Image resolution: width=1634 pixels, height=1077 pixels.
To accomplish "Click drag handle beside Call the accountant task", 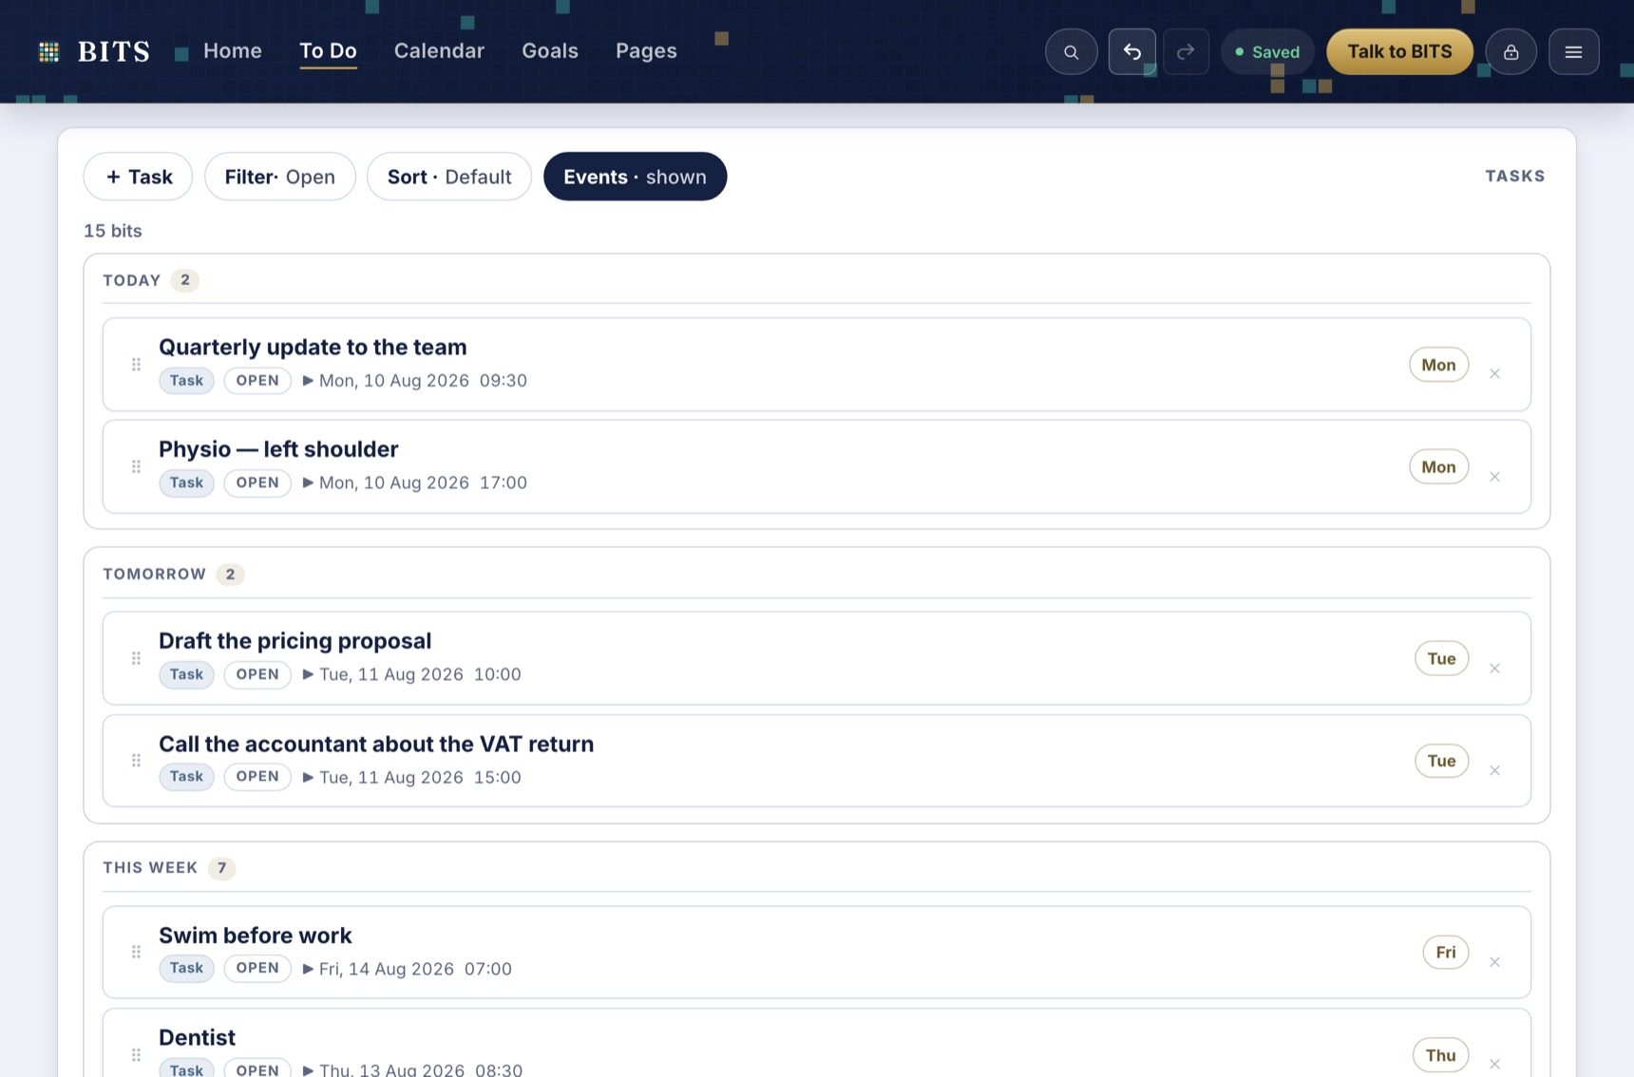I will pyautogui.click(x=136, y=760).
